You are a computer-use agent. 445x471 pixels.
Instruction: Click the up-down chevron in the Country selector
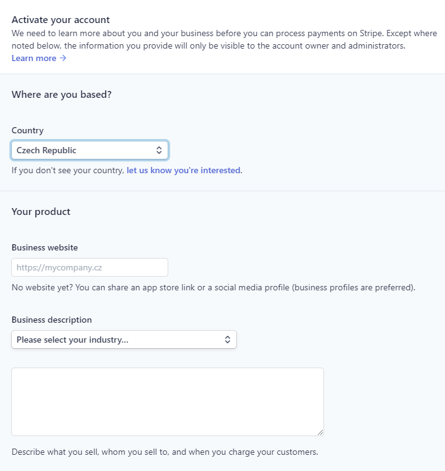[x=159, y=150]
